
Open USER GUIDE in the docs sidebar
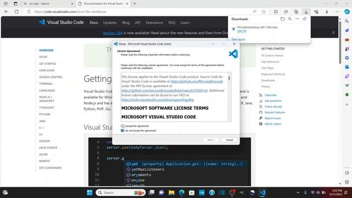click(47, 70)
